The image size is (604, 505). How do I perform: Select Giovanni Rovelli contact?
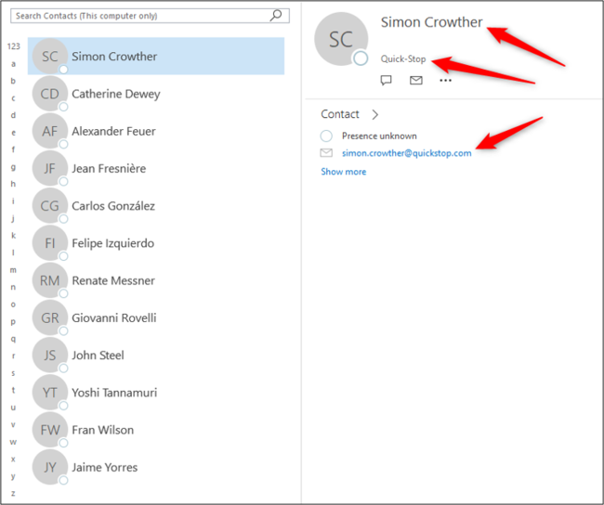[156, 317]
